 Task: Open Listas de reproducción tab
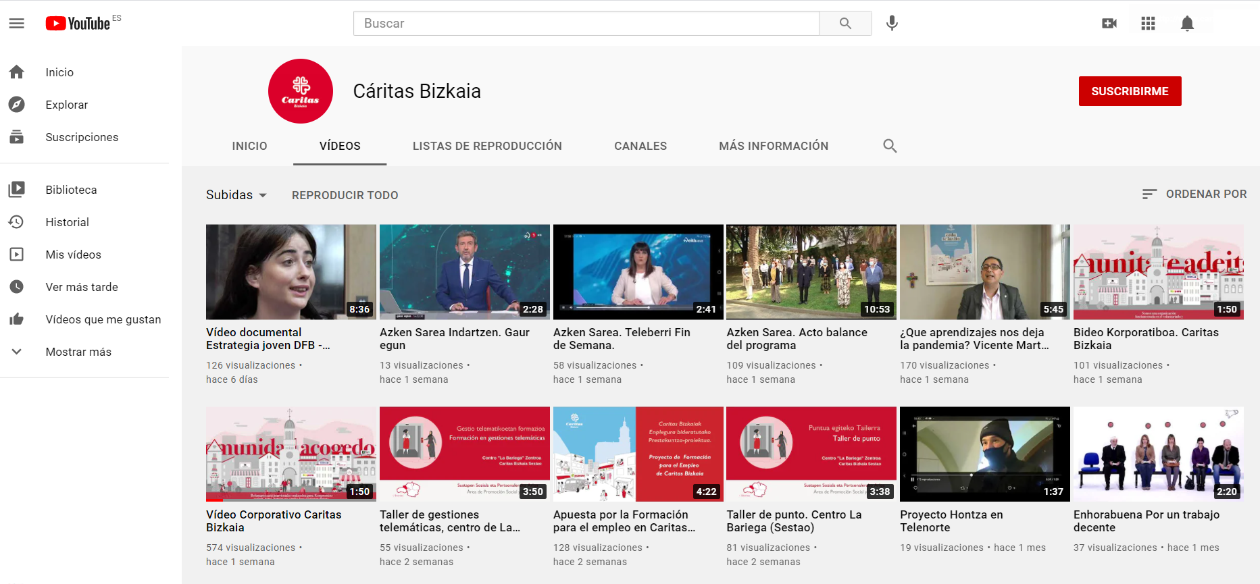(487, 146)
